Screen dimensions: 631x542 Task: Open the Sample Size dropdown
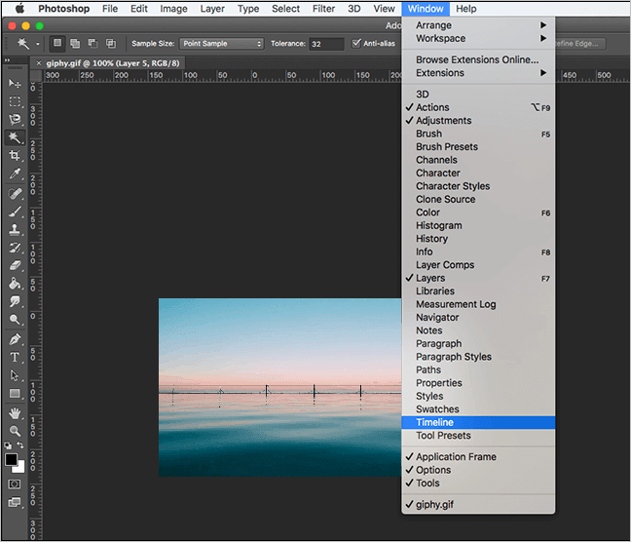click(221, 44)
